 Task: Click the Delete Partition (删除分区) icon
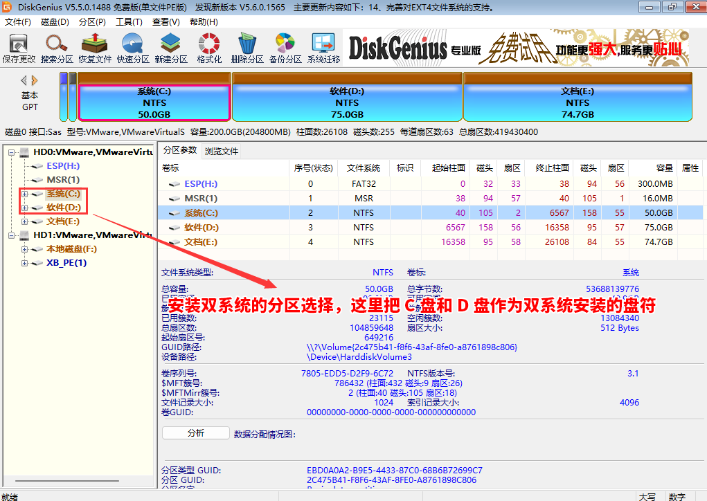click(x=247, y=48)
